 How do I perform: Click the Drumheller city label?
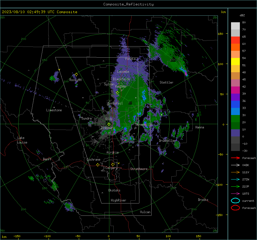(x=167, y=141)
